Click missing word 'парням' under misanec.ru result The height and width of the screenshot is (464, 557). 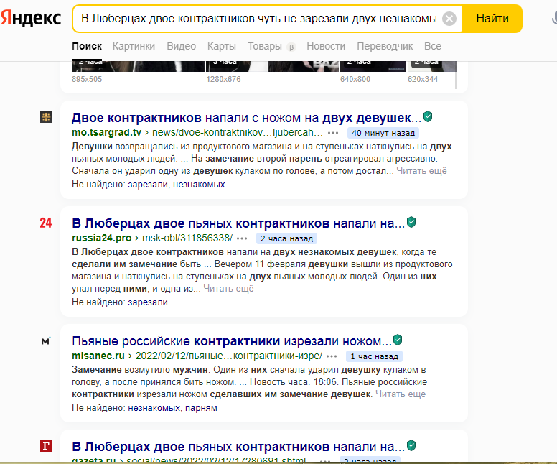pyautogui.click(x=201, y=407)
